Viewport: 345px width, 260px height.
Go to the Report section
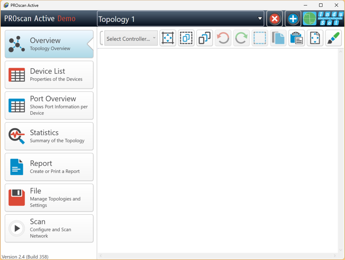tap(49, 167)
